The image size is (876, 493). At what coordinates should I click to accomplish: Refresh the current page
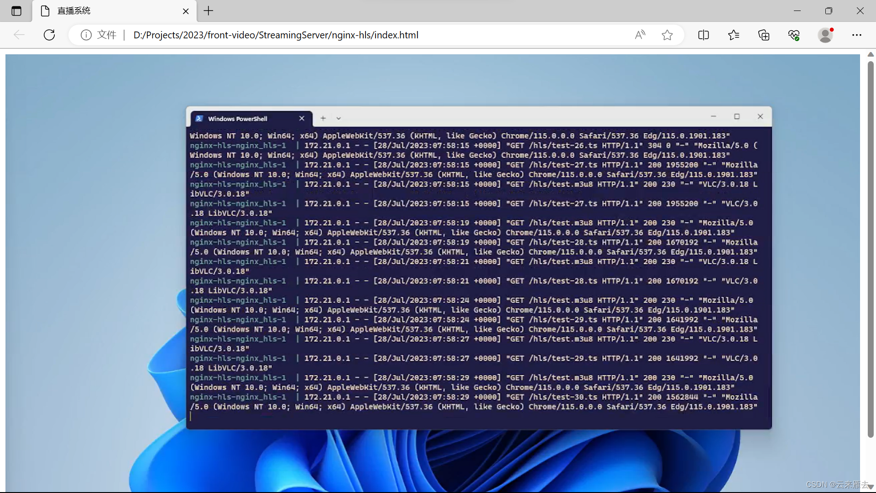49,35
